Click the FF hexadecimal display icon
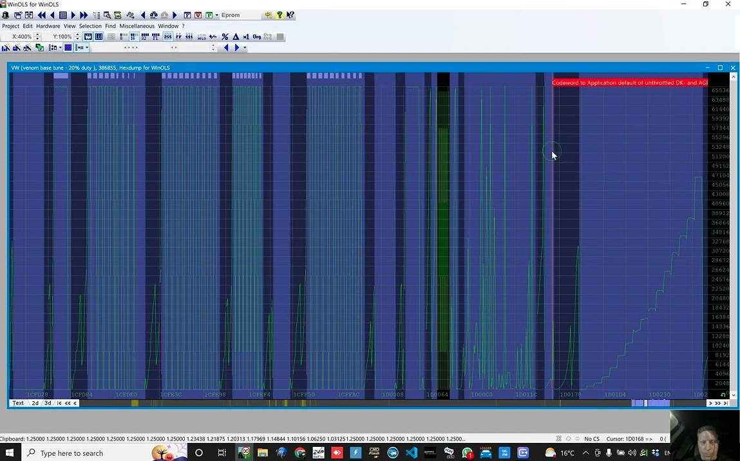Image resolution: width=740 pixels, height=461 pixels. click(x=178, y=37)
